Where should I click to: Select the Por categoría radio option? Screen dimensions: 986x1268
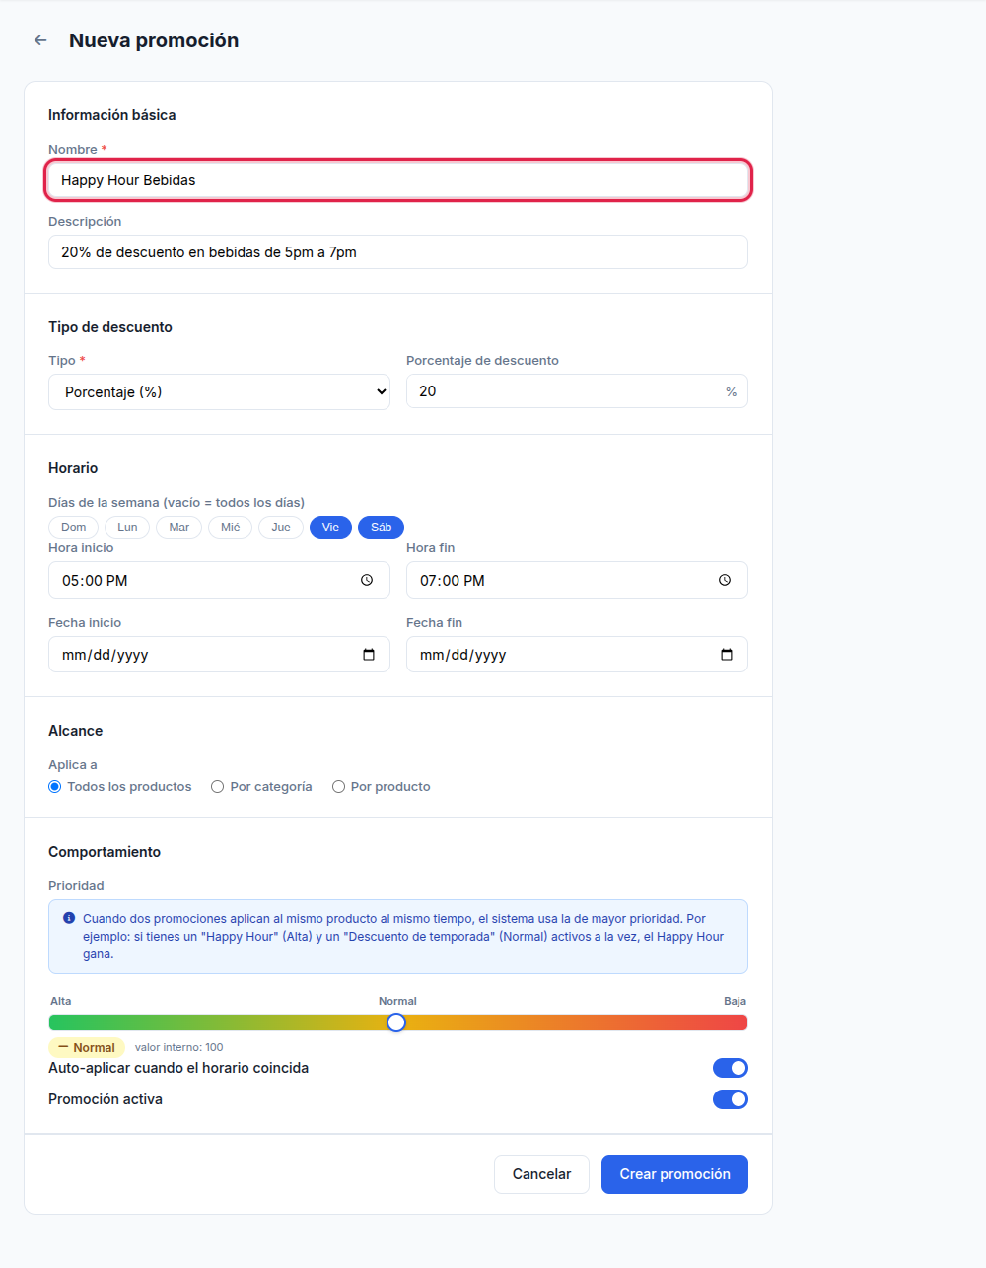[x=218, y=787]
